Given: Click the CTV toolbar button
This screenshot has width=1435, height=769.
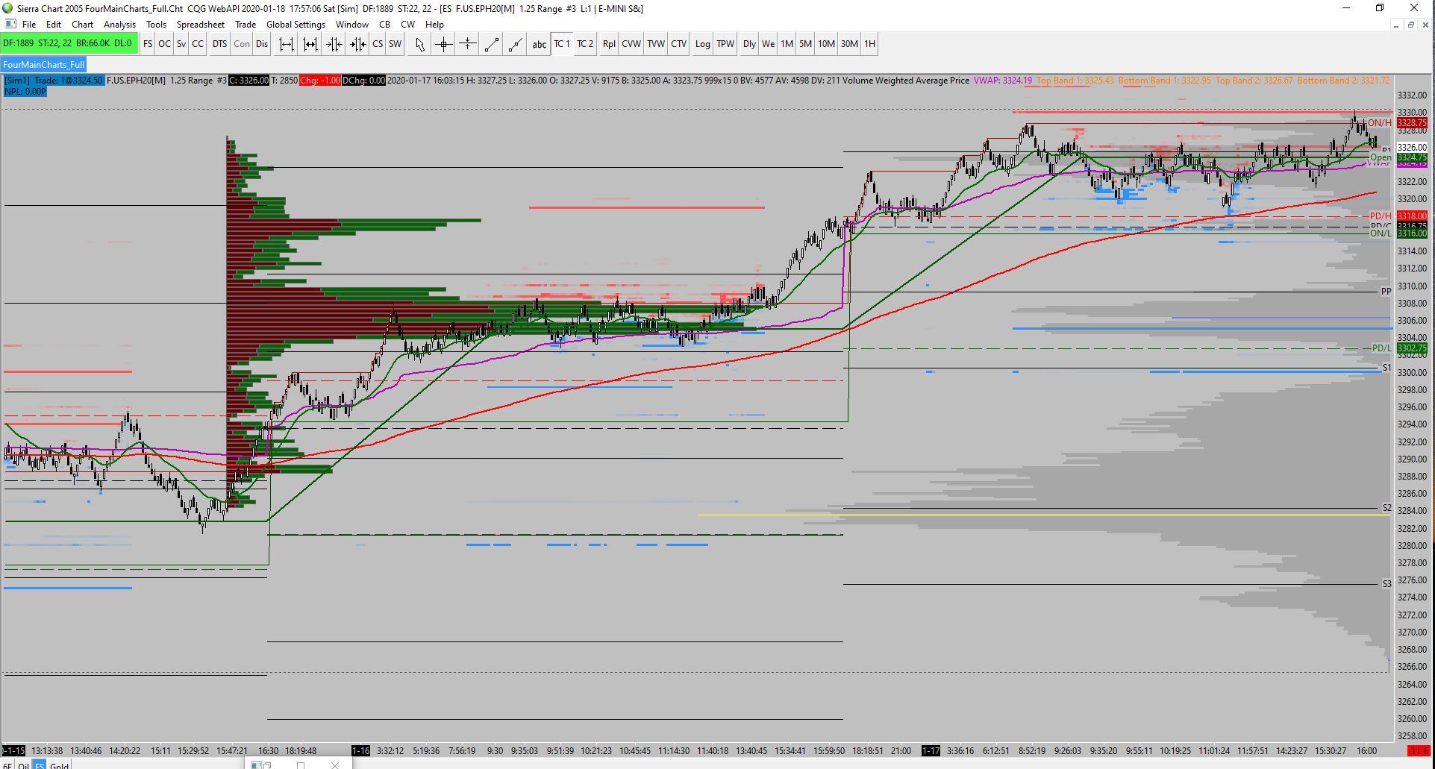Looking at the screenshot, I should [x=679, y=44].
